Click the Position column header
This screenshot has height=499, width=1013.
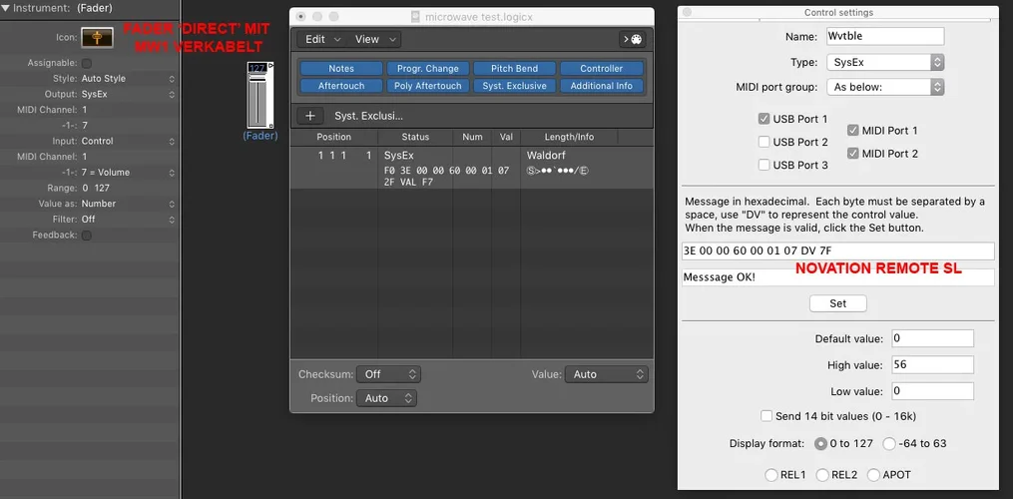pyautogui.click(x=334, y=137)
